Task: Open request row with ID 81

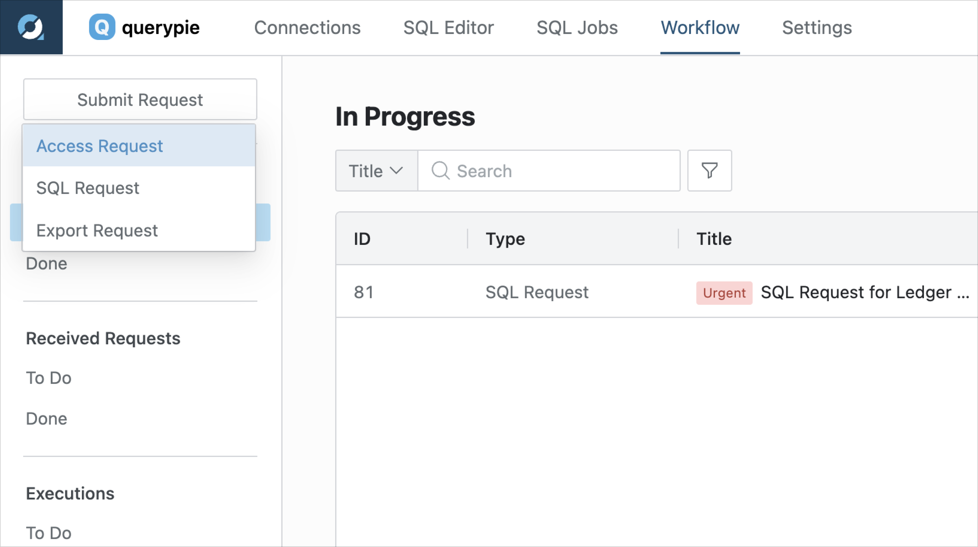Action: pyautogui.click(x=657, y=292)
